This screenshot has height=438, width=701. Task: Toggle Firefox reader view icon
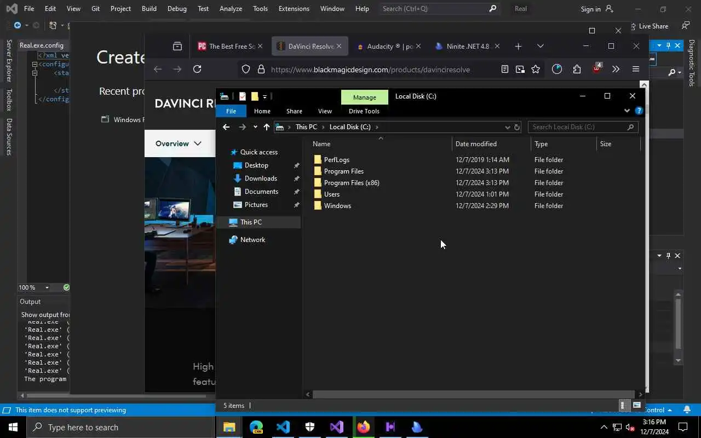point(505,70)
